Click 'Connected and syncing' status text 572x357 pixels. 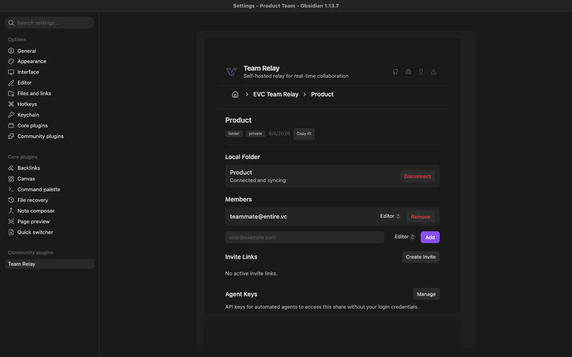click(258, 180)
